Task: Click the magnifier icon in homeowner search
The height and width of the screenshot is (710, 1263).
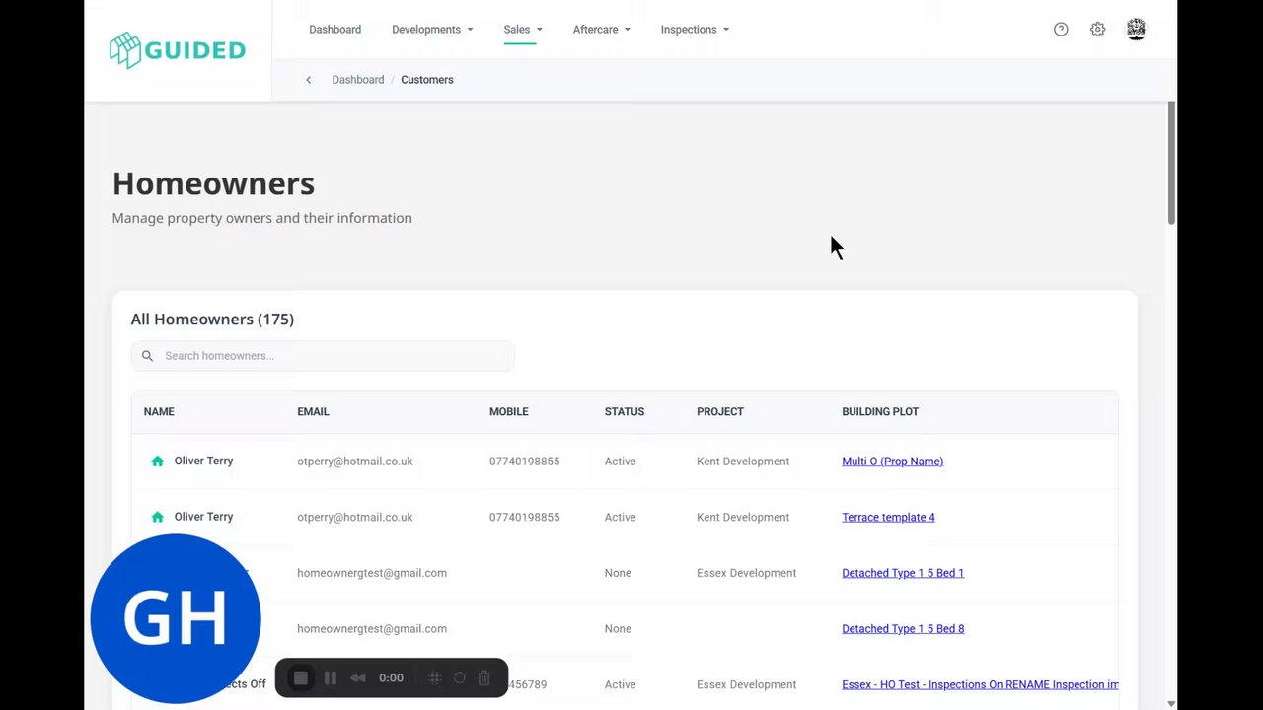Action: coord(147,356)
